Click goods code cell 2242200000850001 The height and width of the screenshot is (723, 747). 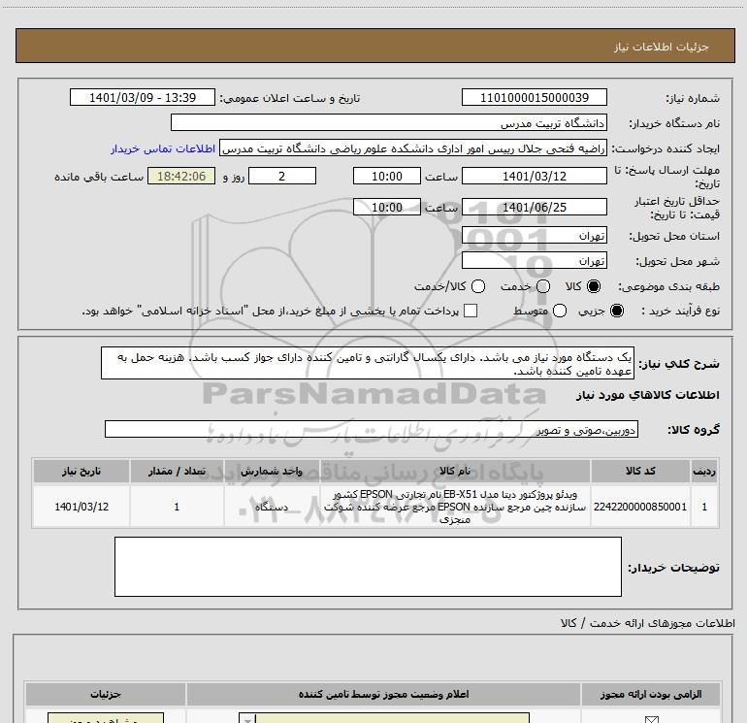[x=640, y=507]
